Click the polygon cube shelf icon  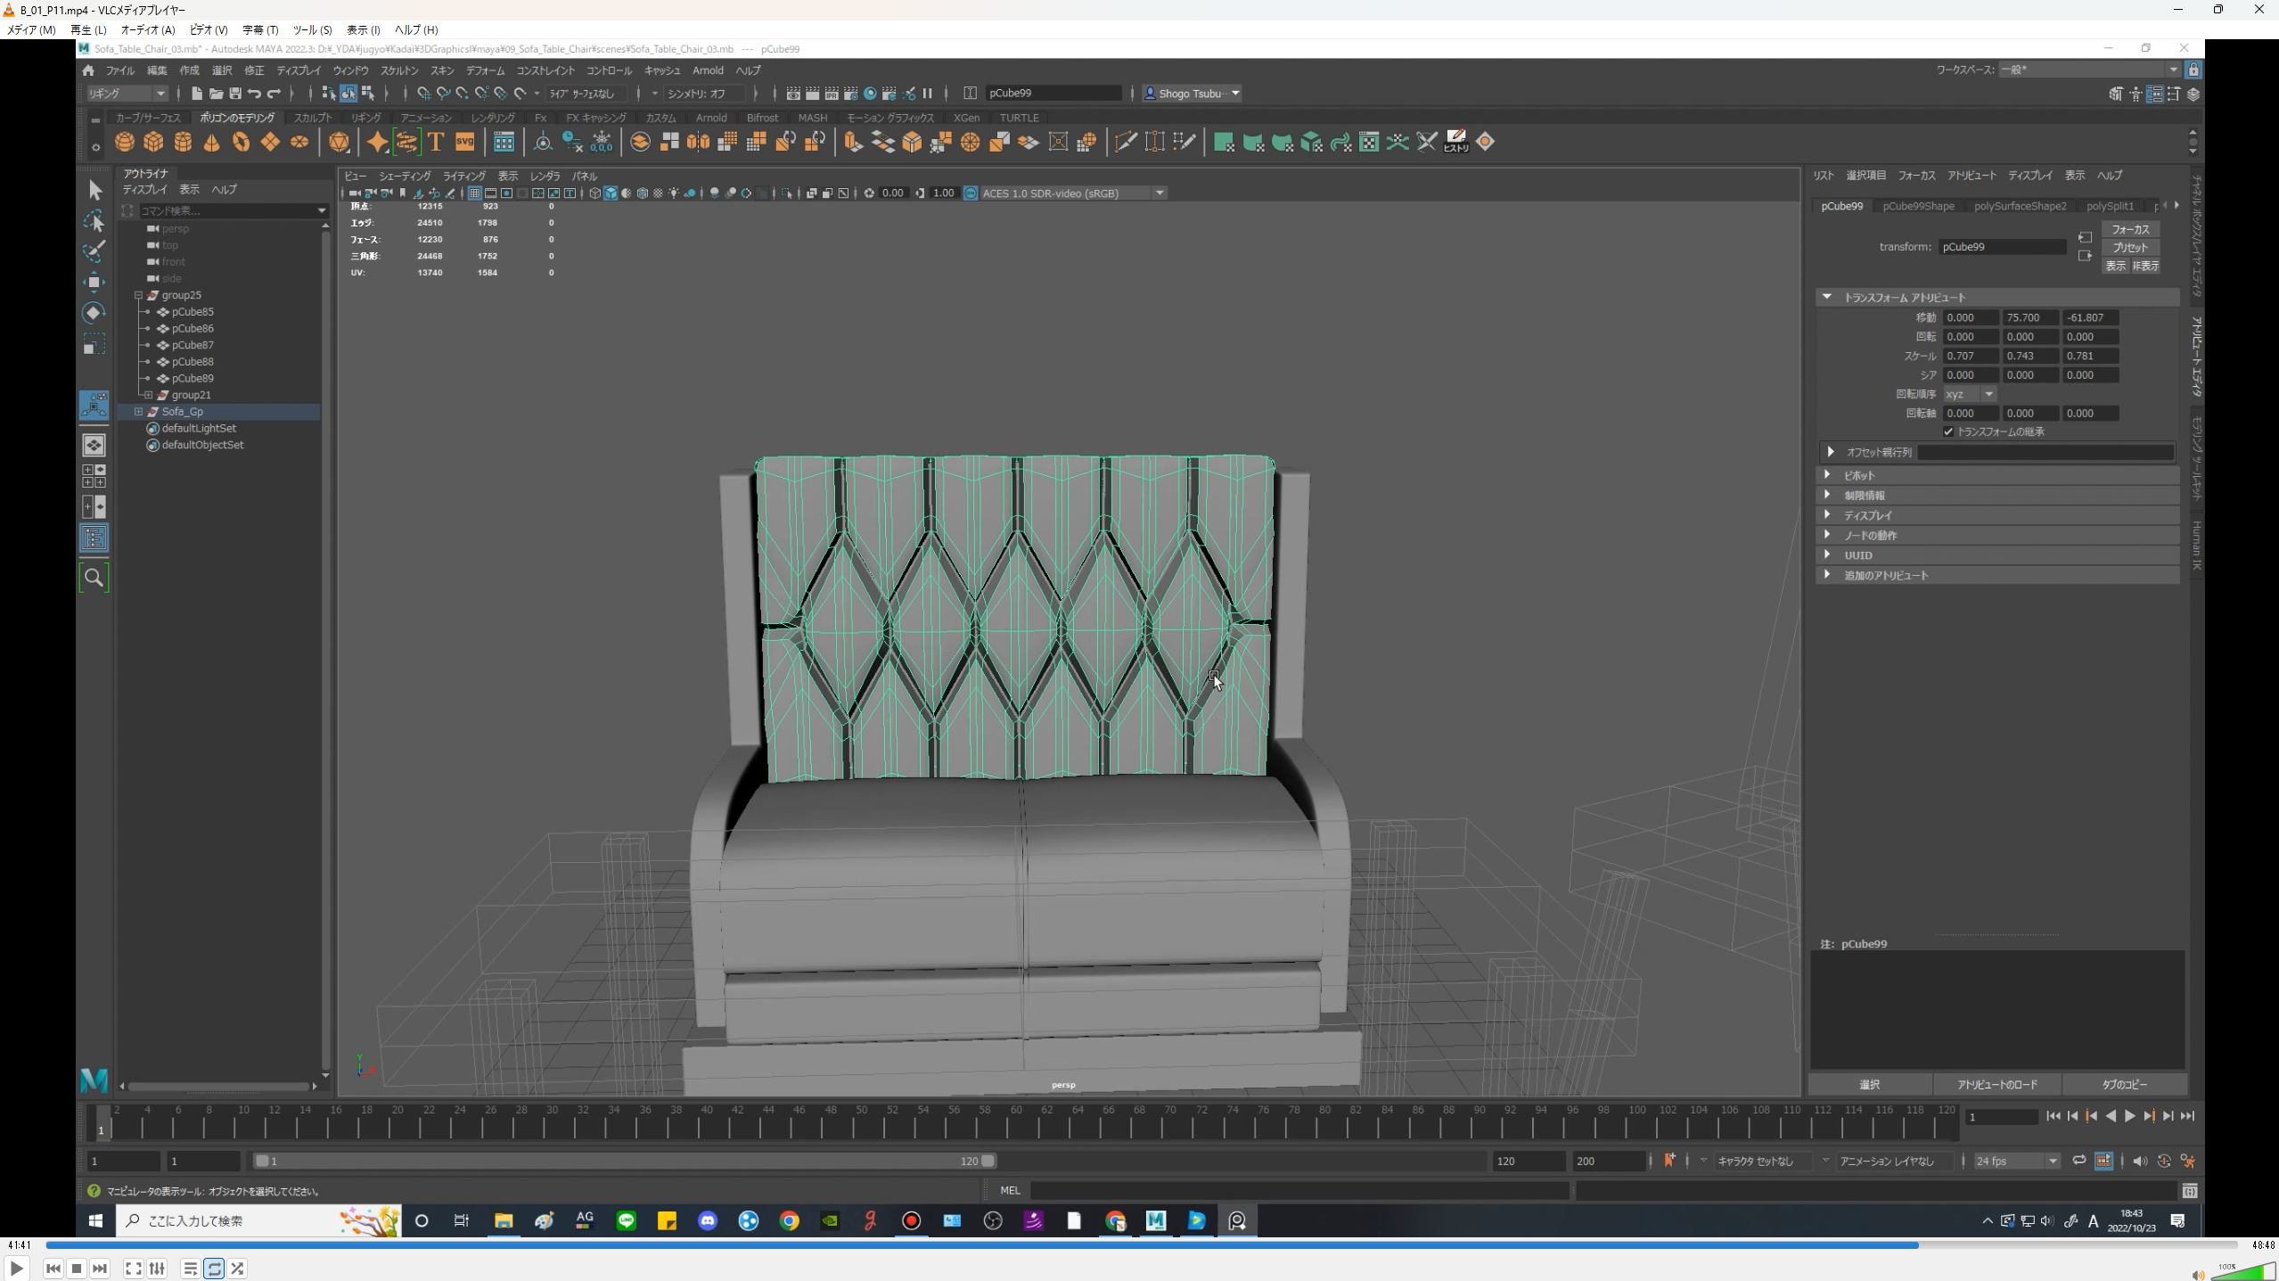pyautogui.click(x=154, y=142)
